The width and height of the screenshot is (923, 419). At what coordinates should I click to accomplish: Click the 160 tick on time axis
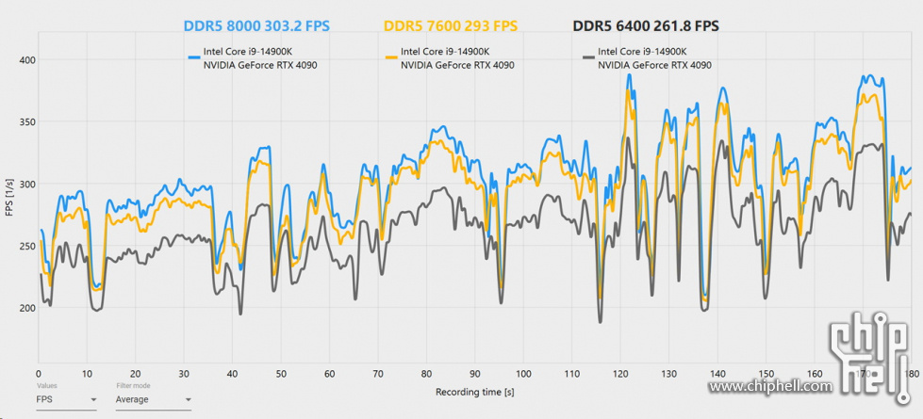tap(814, 374)
